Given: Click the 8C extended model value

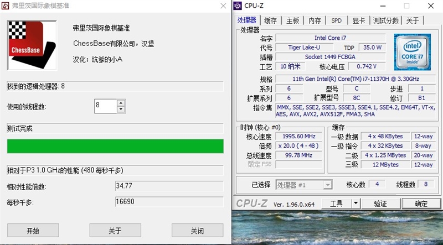Looking at the screenshot, I should 357,98.
